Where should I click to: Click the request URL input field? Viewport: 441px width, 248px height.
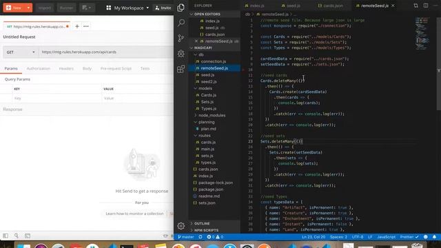pyautogui.click(x=106, y=52)
